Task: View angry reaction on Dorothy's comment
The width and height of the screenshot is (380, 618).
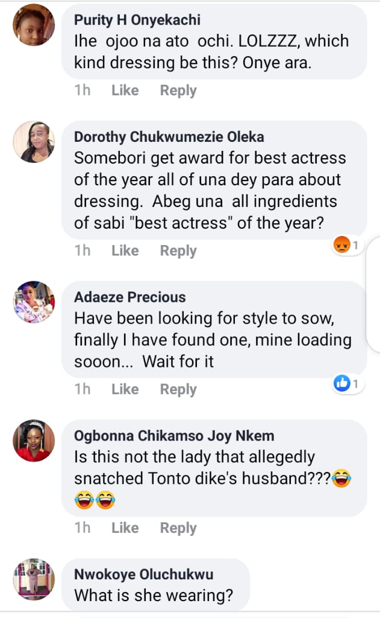Action: click(347, 245)
